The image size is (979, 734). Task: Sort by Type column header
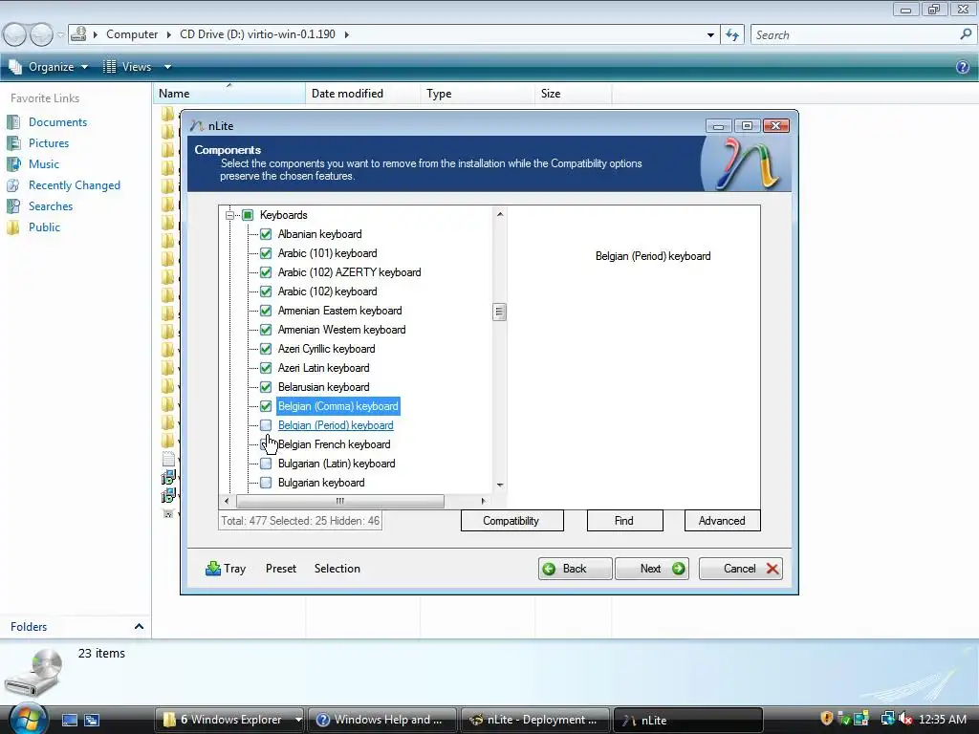point(478,94)
